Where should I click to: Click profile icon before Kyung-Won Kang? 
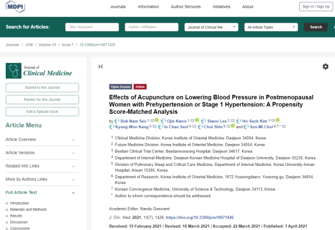(111, 127)
